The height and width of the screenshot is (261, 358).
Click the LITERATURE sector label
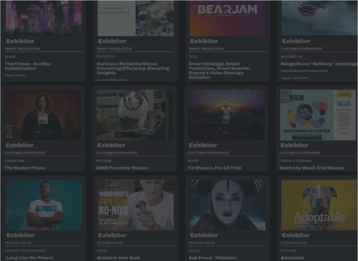14,161
